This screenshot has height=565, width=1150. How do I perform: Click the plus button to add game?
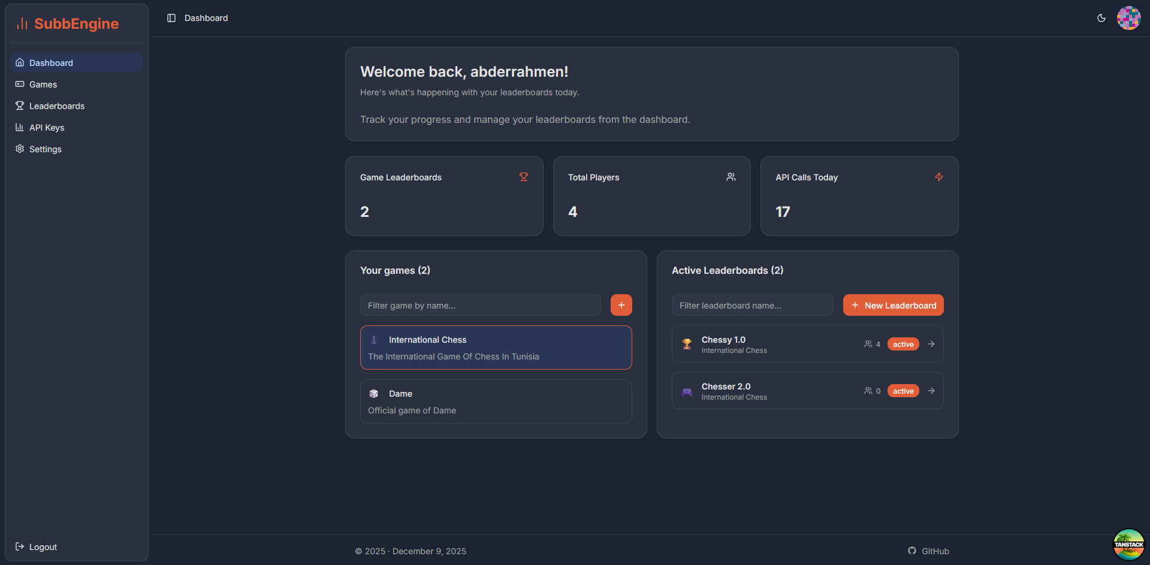click(x=621, y=305)
